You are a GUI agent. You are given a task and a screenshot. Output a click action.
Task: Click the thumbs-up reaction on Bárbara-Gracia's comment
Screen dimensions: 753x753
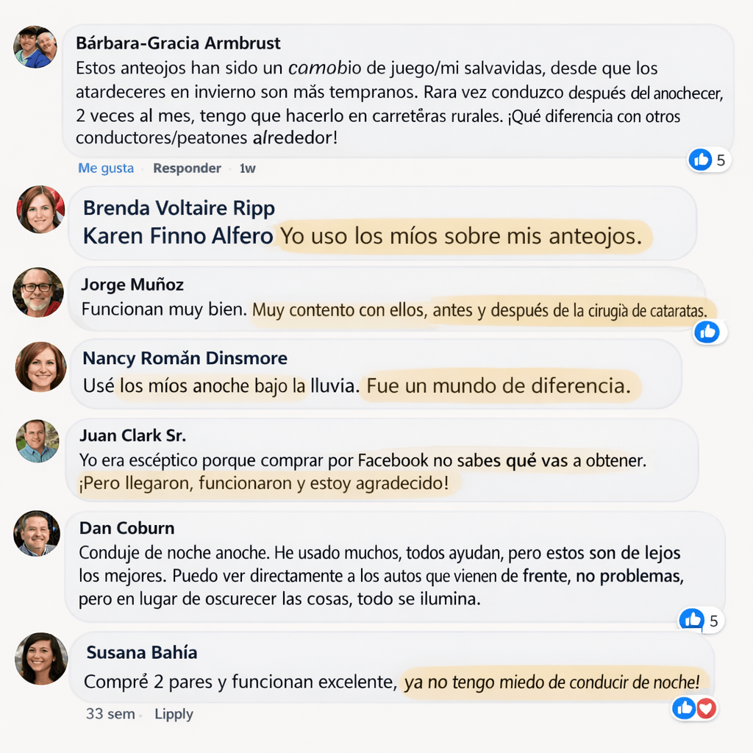pyautogui.click(x=701, y=160)
